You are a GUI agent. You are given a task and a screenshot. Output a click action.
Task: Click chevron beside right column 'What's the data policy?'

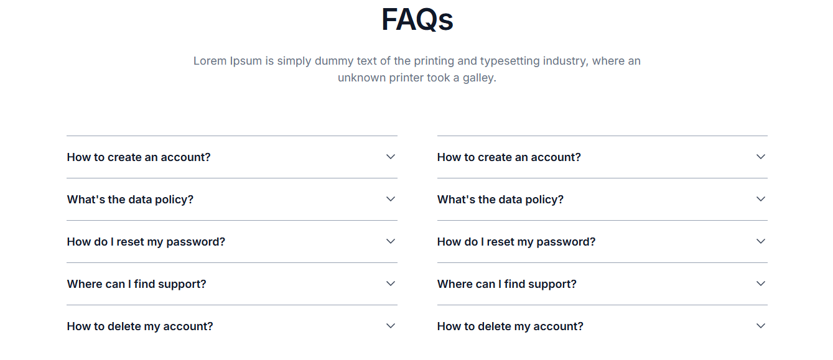pos(761,199)
